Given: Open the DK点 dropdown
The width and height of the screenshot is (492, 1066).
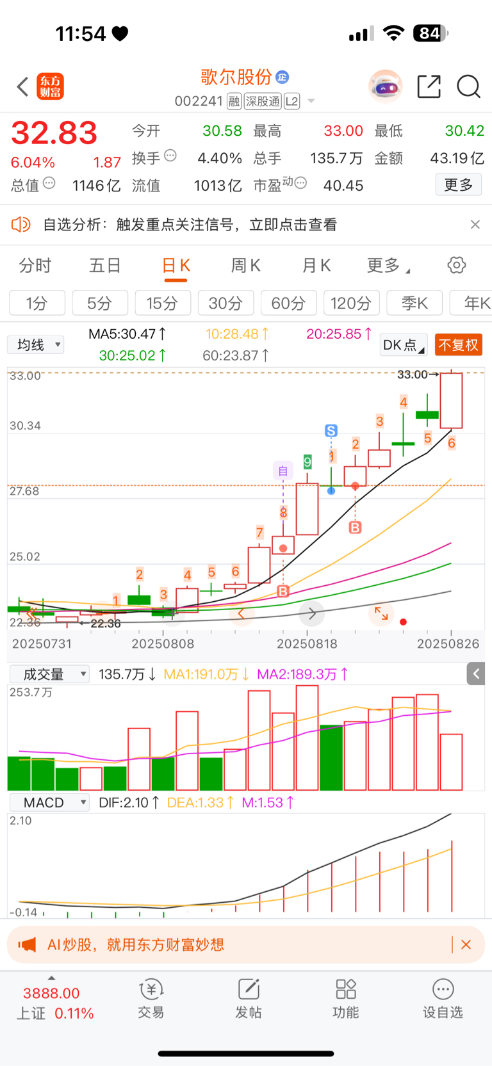Looking at the screenshot, I should 404,345.
